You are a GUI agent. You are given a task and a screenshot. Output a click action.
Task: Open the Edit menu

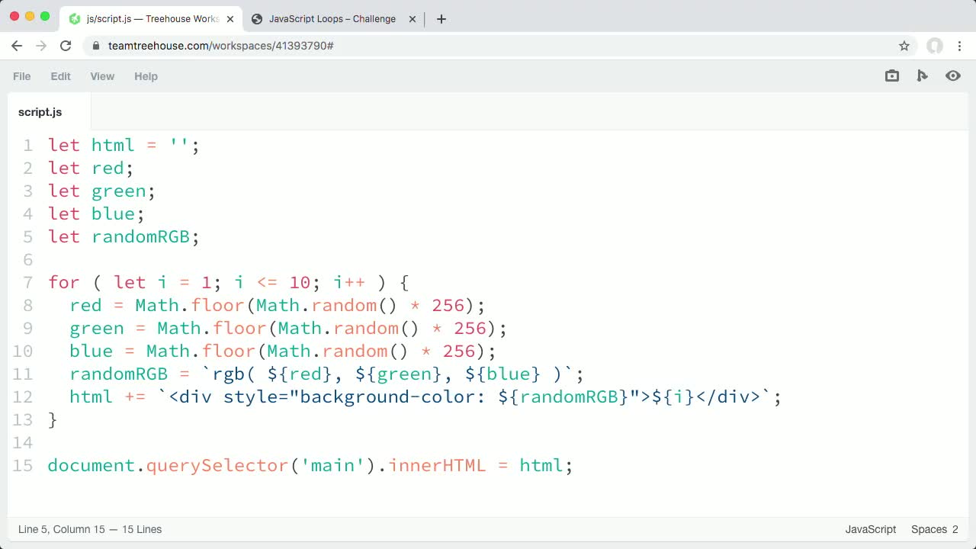(60, 76)
